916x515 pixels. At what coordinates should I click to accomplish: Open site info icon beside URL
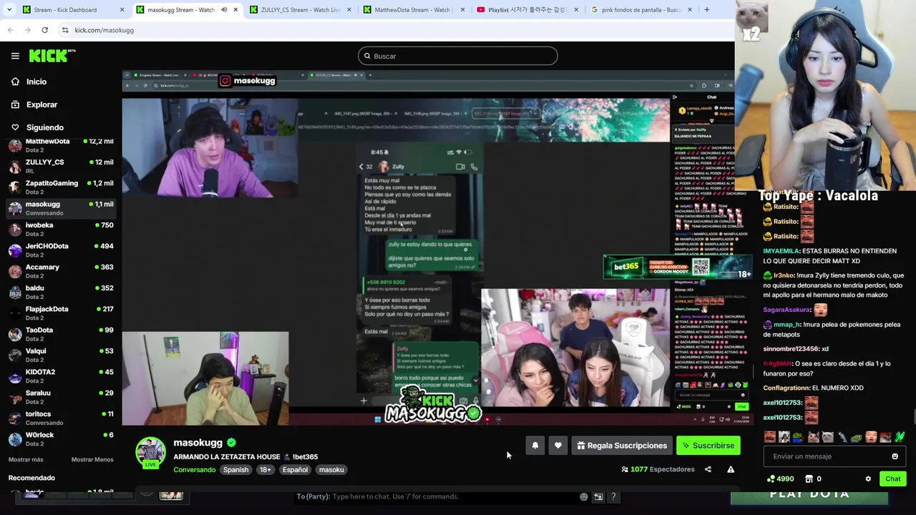[65, 30]
